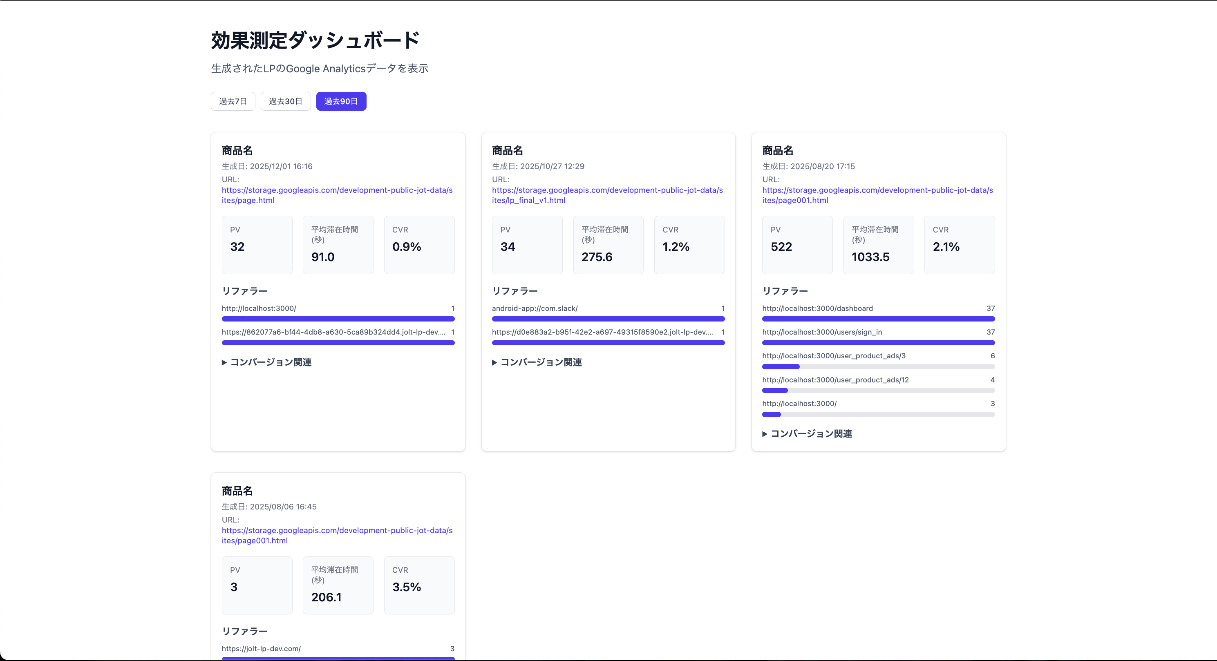Expand コンバージョン関連 in the first card
Screen dimensions: 1217x661
click(266, 362)
